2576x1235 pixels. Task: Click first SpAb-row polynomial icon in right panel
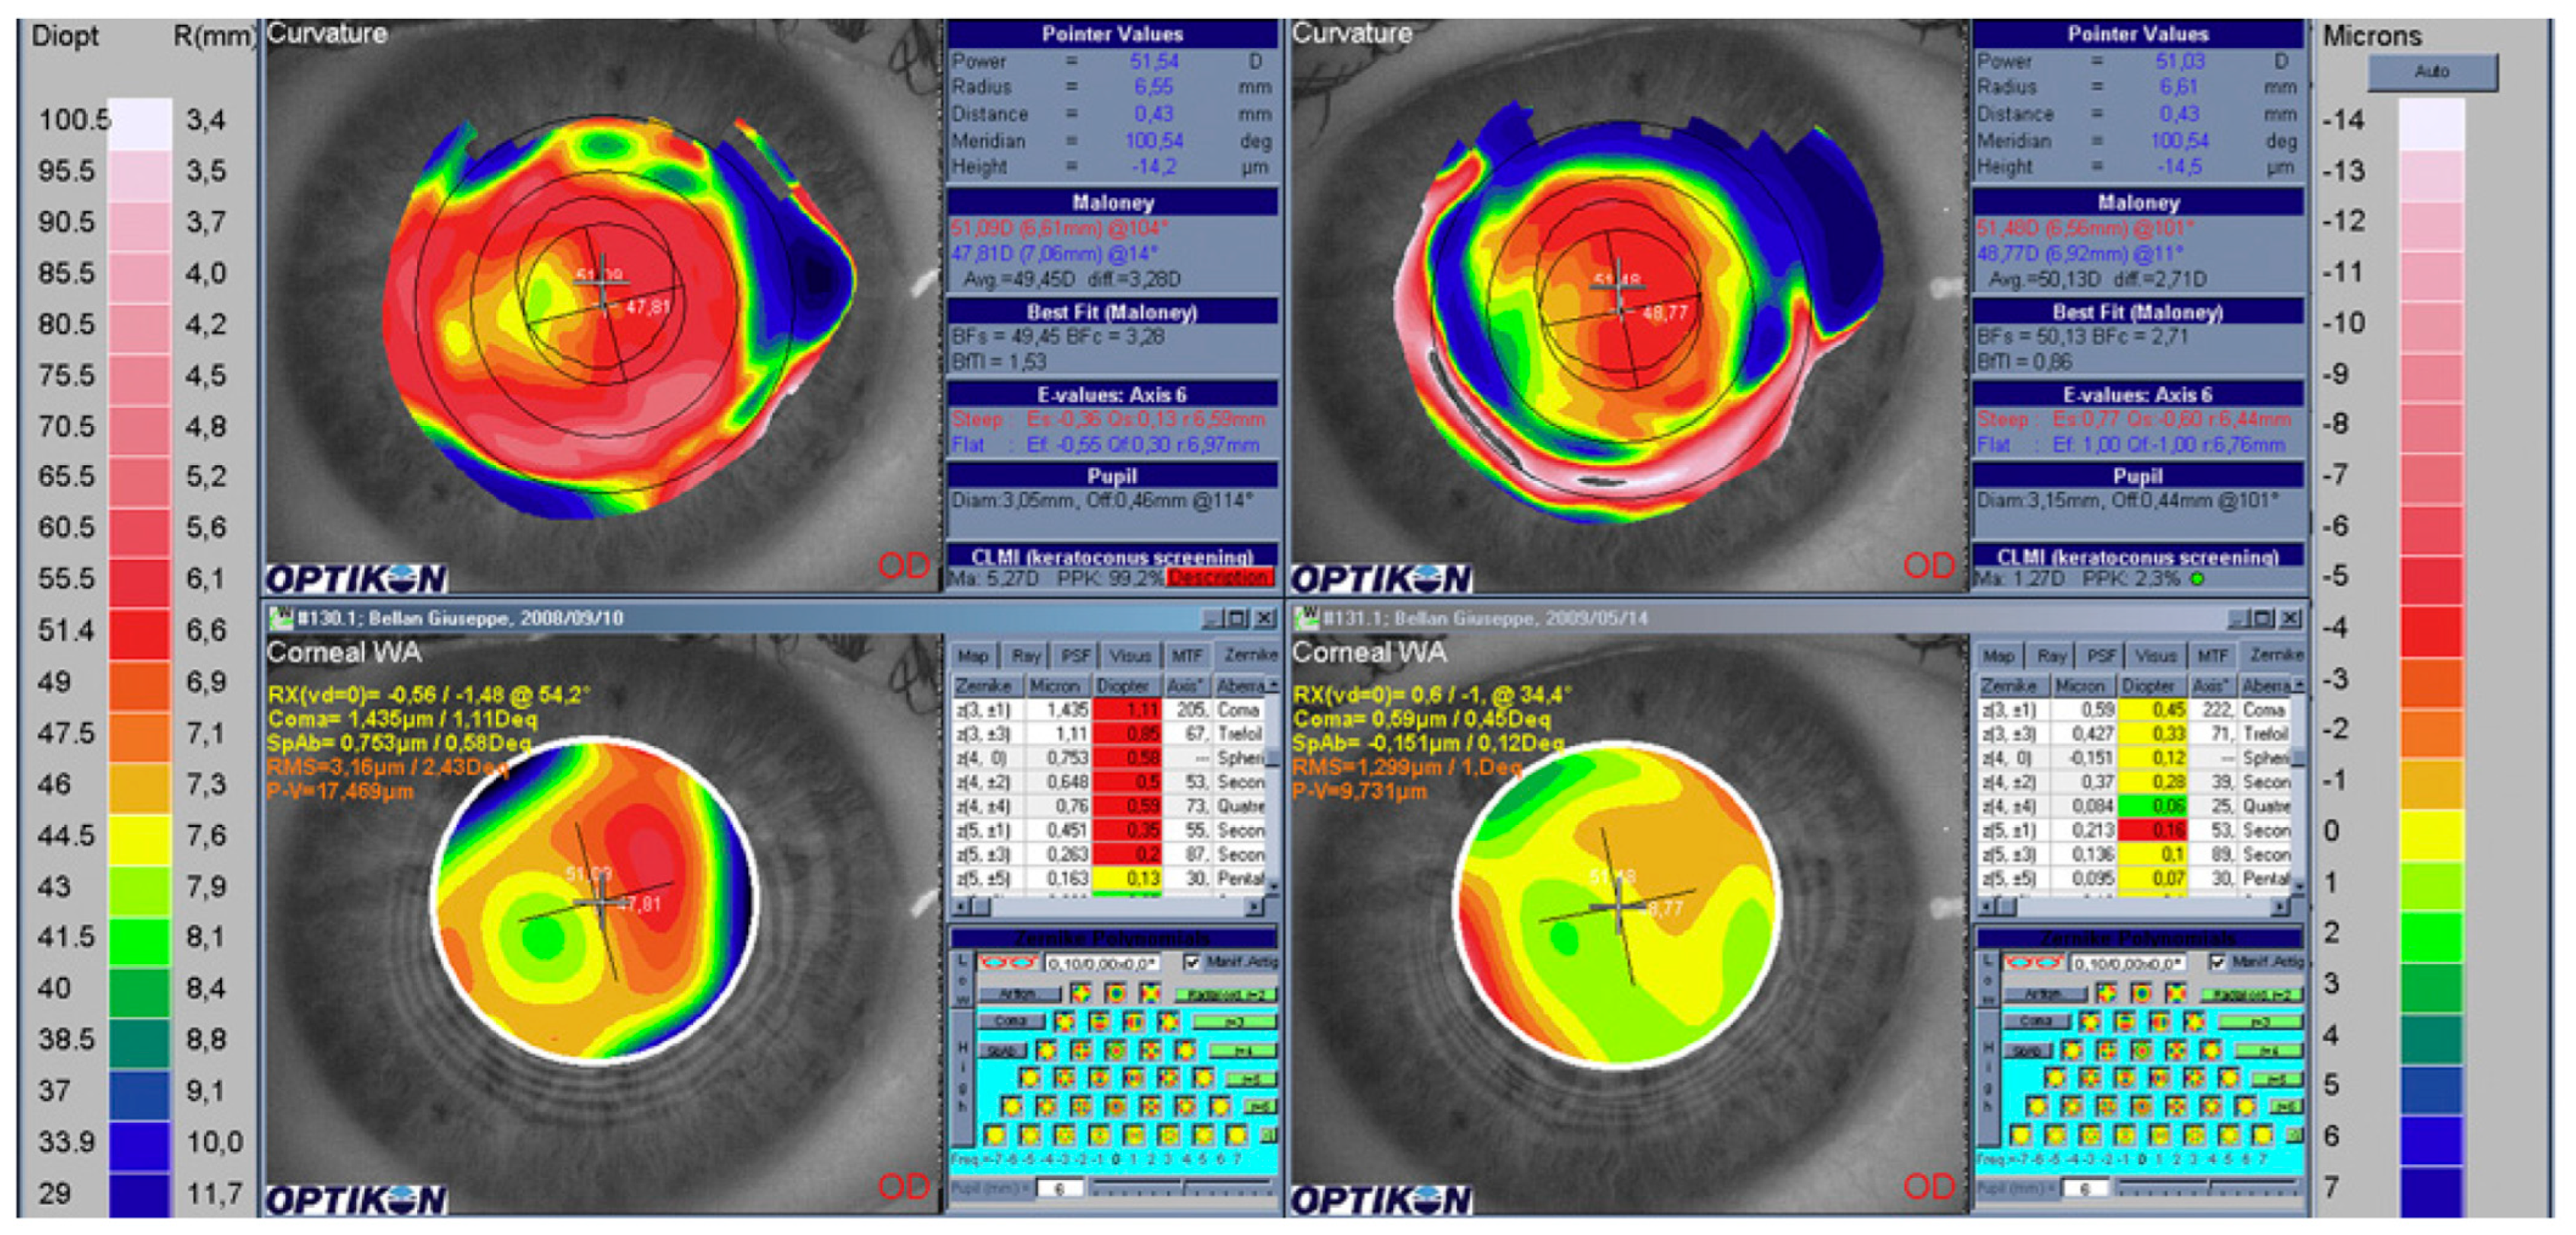[x=2072, y=1050]
